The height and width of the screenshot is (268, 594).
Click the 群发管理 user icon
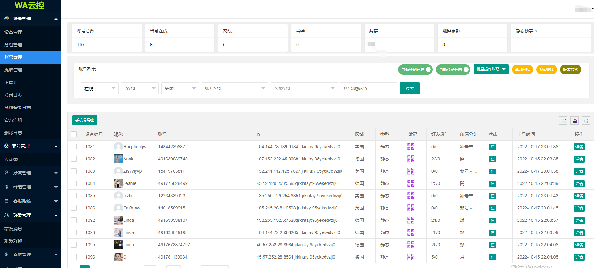click(x=7, y=215)
